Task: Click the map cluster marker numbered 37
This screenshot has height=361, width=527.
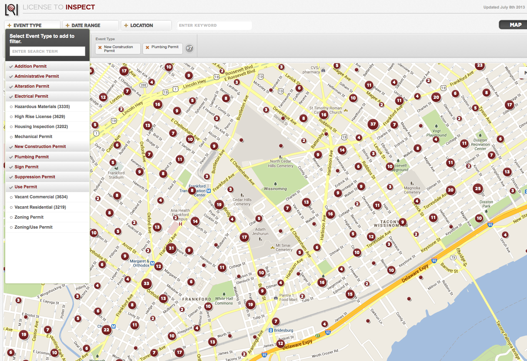Action: coord(373,124)
